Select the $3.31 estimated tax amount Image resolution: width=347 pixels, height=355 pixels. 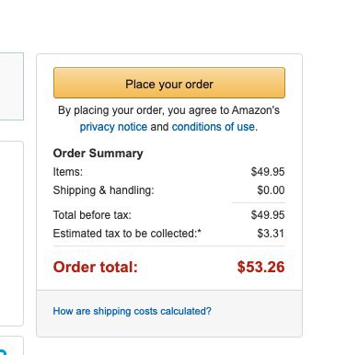pyautogui.click(x=271, y=234)
